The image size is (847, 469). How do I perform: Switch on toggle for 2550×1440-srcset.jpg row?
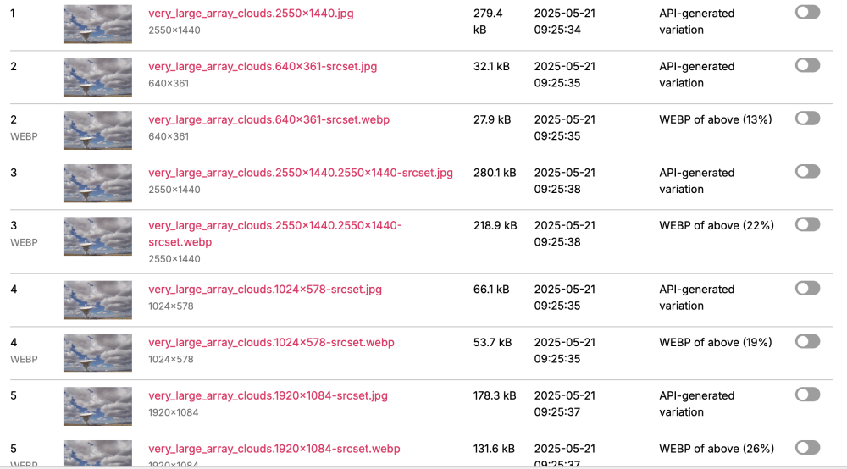[807, 172]
